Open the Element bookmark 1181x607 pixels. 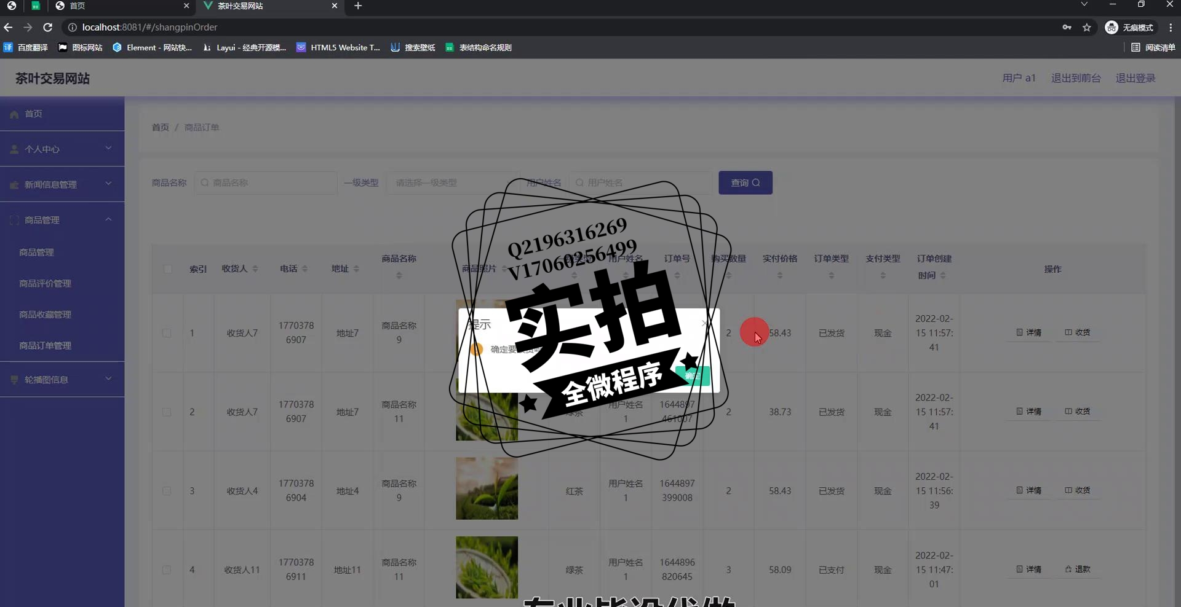point(153,47)
